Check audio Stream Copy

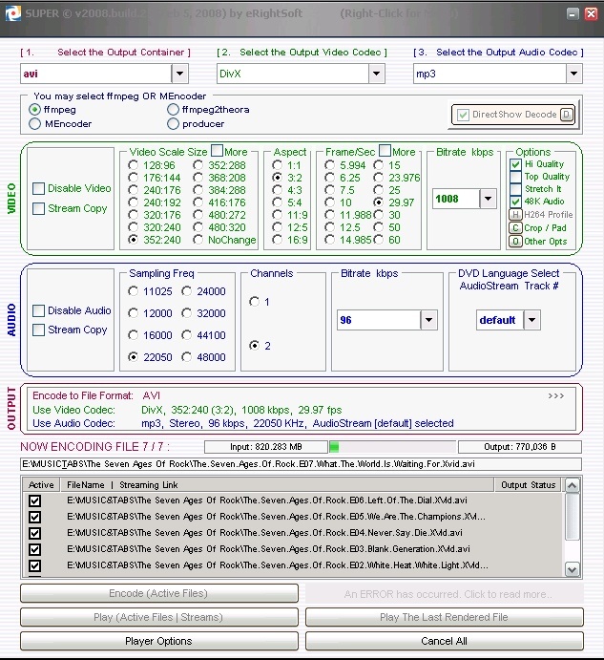coord(39,330)
